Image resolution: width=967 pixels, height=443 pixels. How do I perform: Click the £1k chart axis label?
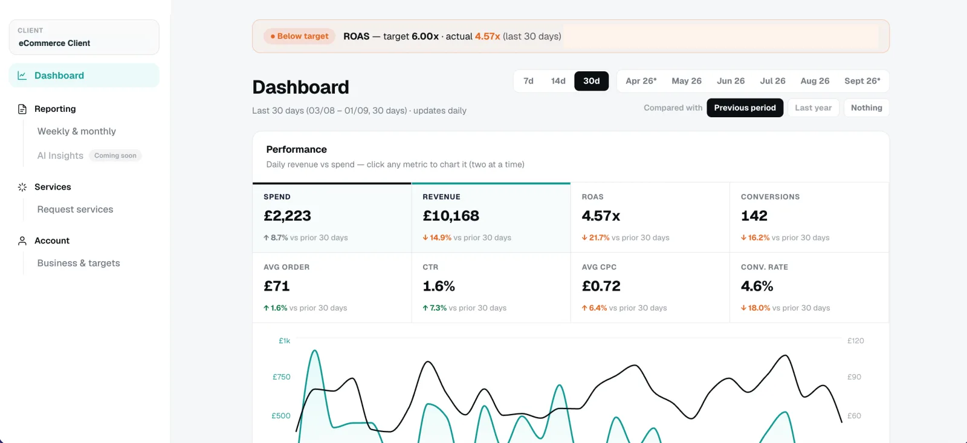point(284,341)
